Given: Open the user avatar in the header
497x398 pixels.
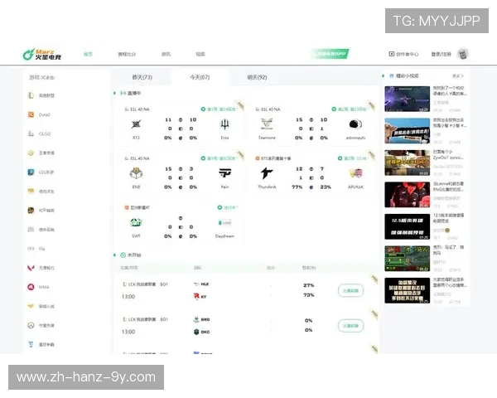Looking at the screenshot, I should tap(462, 54).
